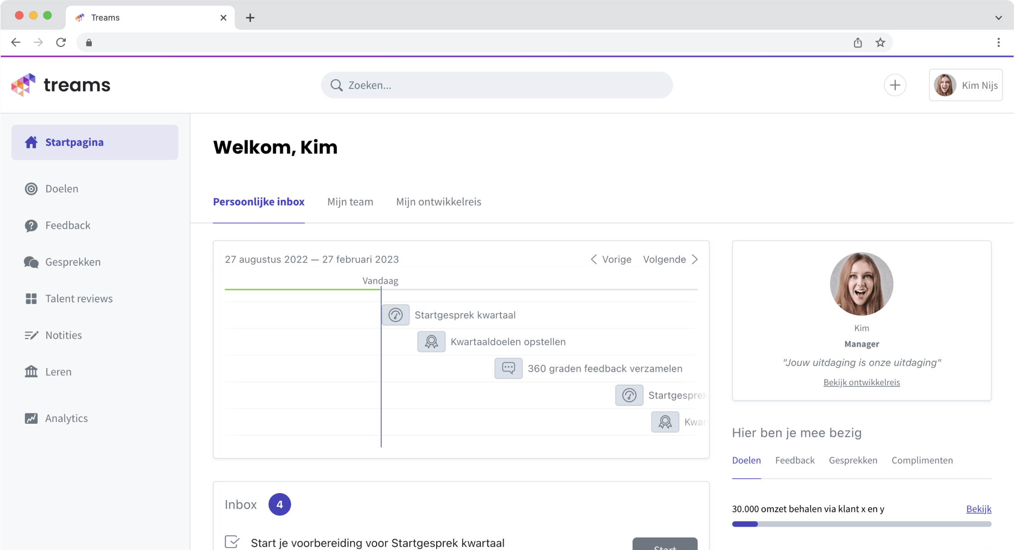Select the Complimenten tab
The image size is (1014, 550).
click(922, 460)
